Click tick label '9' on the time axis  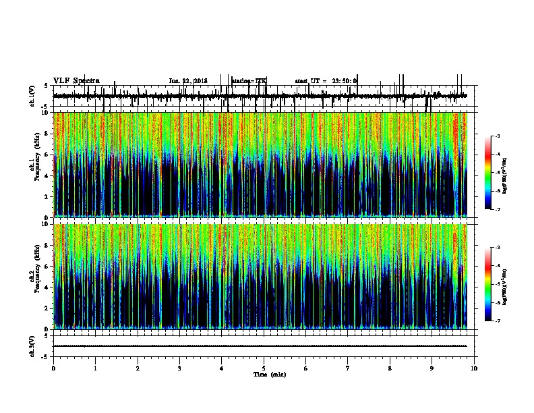[432, 368]
